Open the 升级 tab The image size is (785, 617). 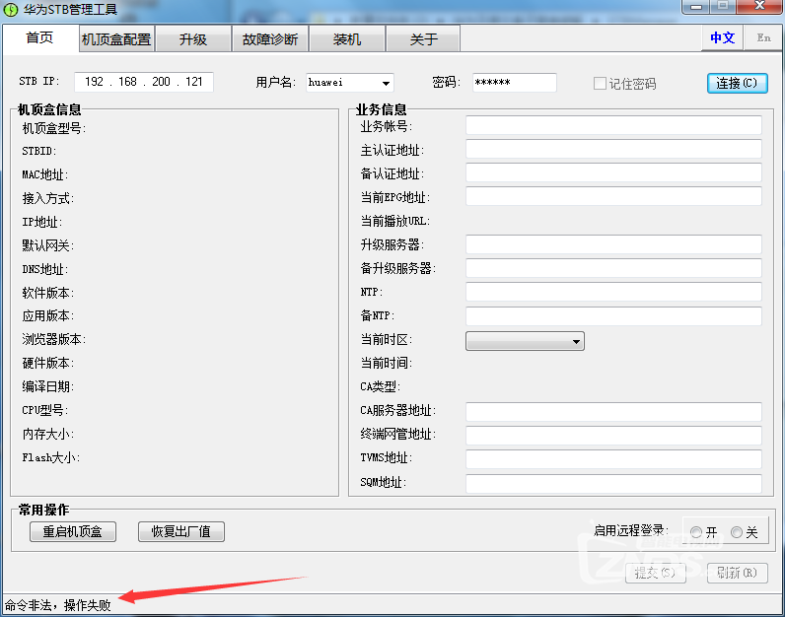193,39
